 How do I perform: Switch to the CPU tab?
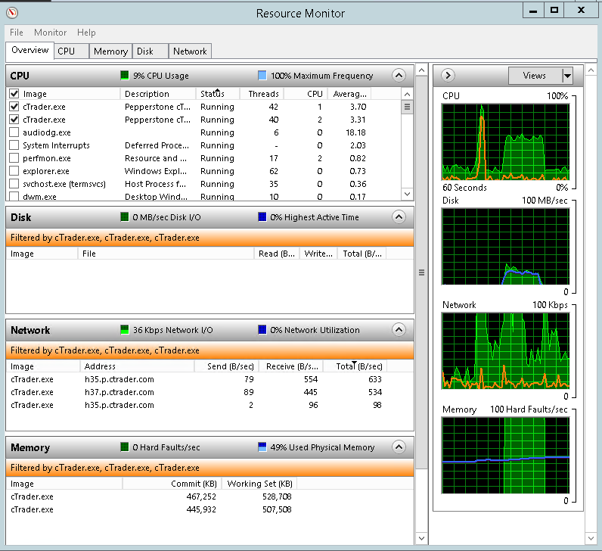coord(71,51)
